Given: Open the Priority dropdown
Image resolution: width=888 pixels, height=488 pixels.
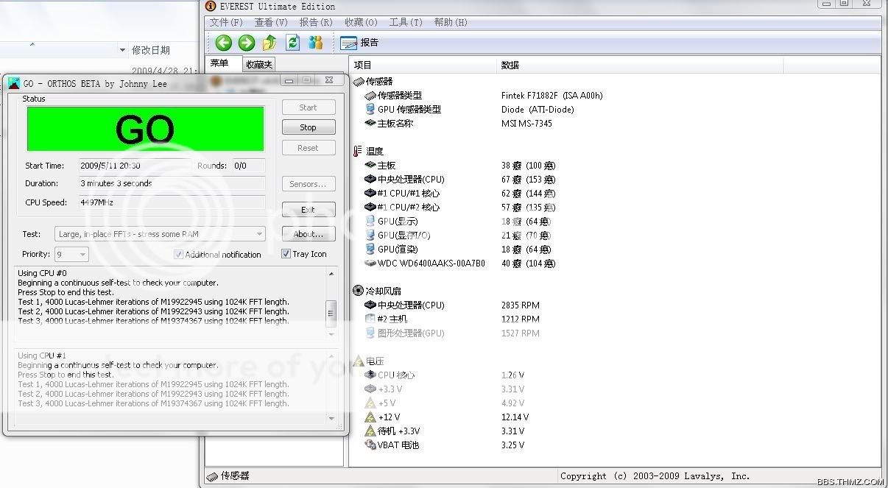Looking at the screenshot, I should [x=81, y=254].
